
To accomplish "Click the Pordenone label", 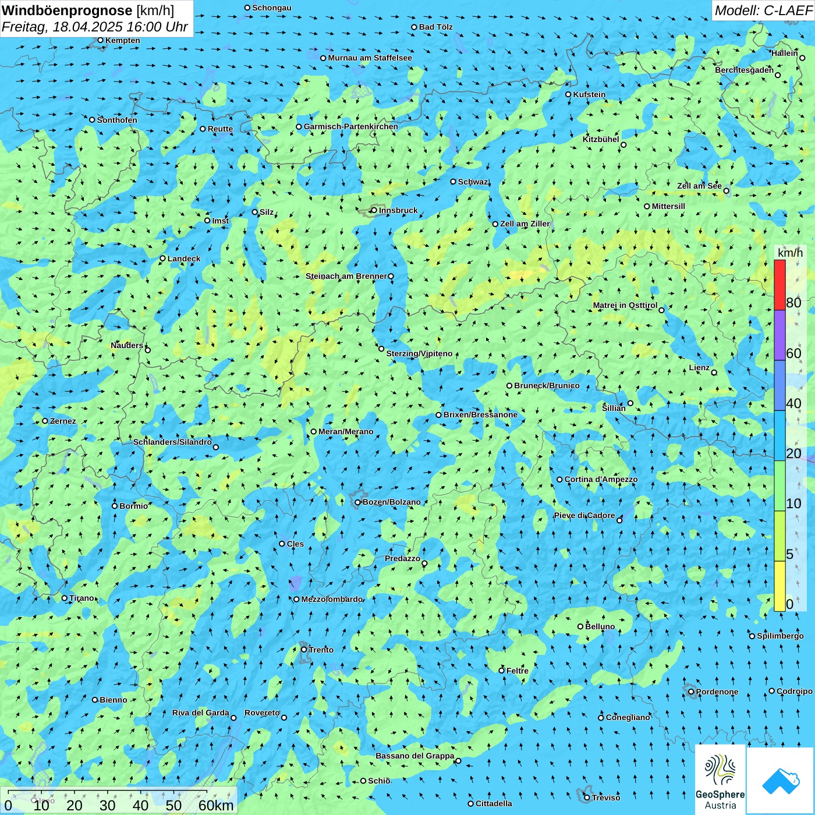I will pos(717,692).
